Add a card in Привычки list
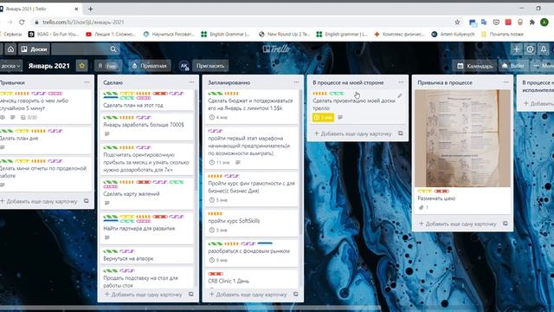This screenshot has width=554, height=312. pyautogui.click(x=39, y=201)
